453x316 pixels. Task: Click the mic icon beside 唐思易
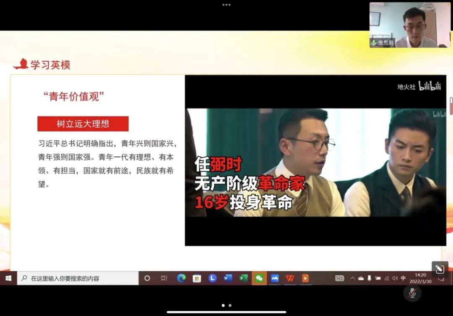374,43
